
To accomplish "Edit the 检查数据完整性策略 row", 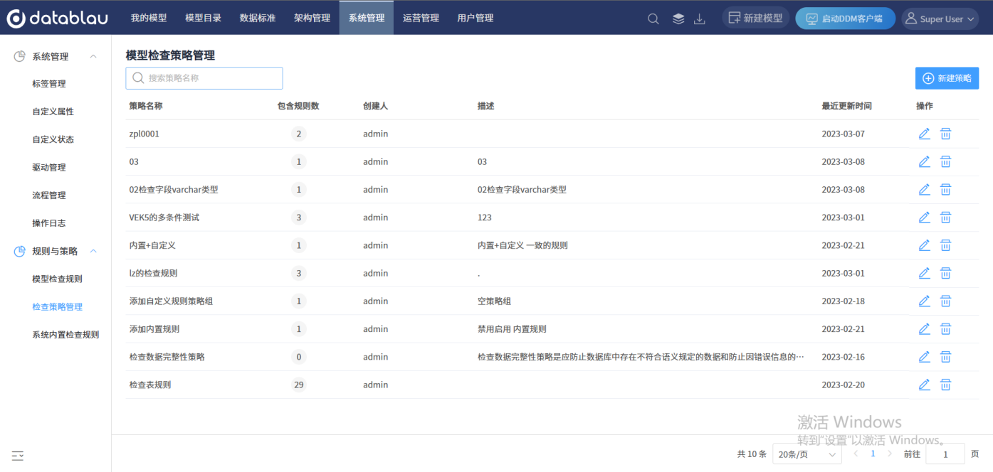I will click(924, 356).
